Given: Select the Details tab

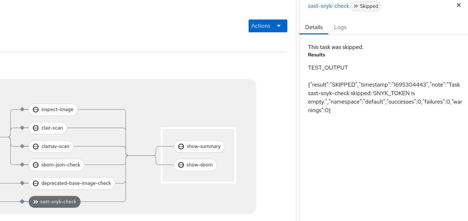Looking at the screenshot, I should (x=314, y=27).
